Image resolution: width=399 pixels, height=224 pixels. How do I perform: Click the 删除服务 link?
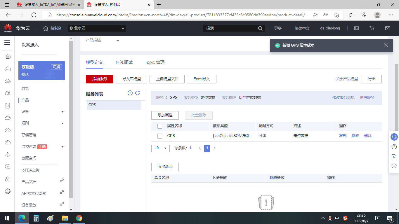[x=367, y=98]
